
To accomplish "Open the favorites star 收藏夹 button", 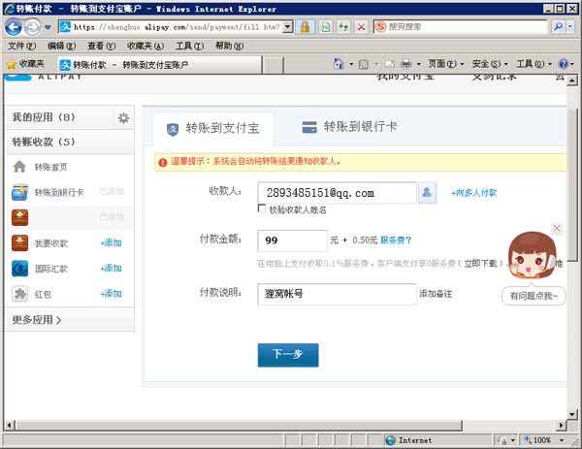I will coord(25,64).
